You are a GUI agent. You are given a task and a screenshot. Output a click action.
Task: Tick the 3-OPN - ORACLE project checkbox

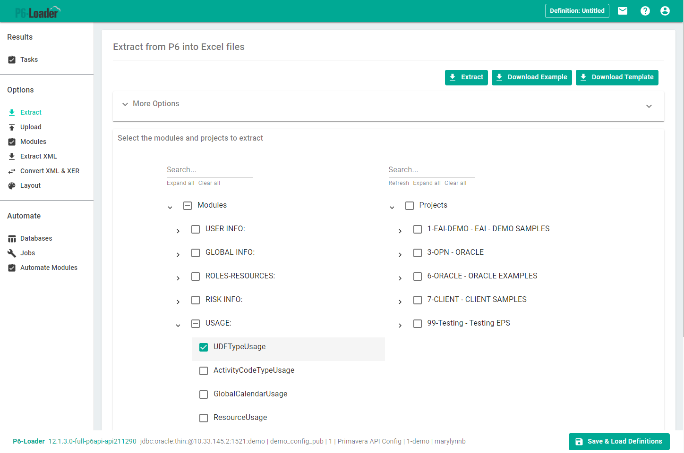(418, 253)
